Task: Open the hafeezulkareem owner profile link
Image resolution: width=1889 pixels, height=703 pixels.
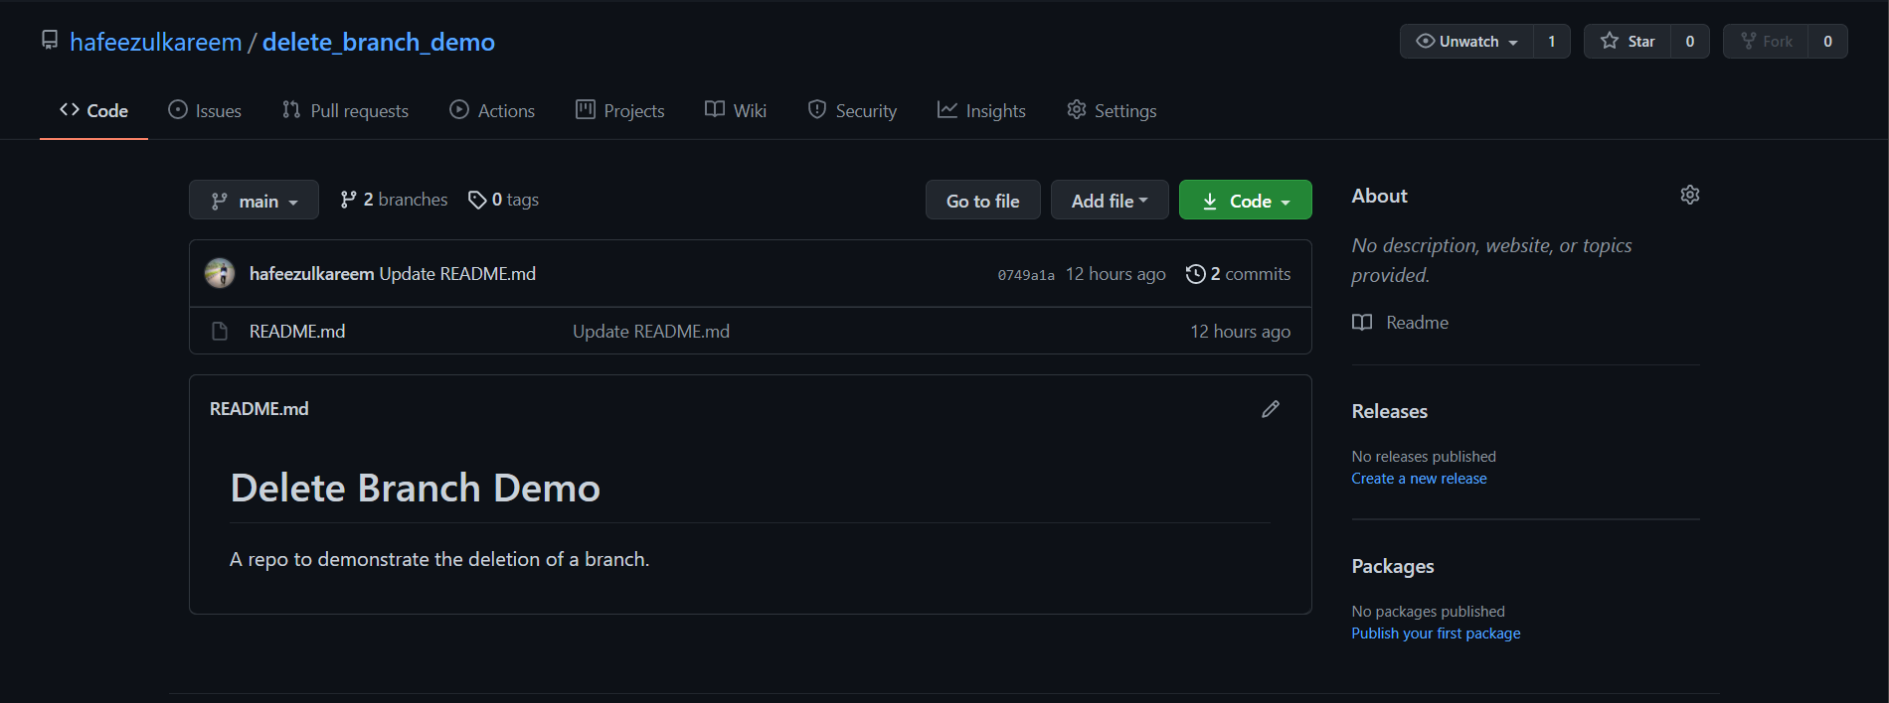Action: (156, 42)
